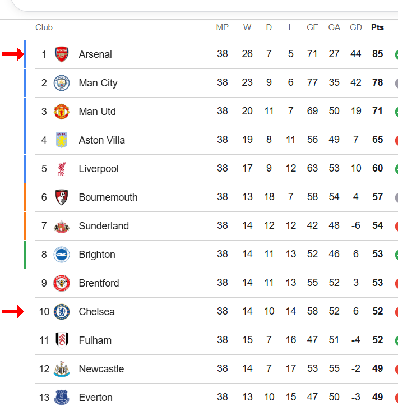Open the Newcastle team link
The image size is (398, 415).
tap(101, 369)
